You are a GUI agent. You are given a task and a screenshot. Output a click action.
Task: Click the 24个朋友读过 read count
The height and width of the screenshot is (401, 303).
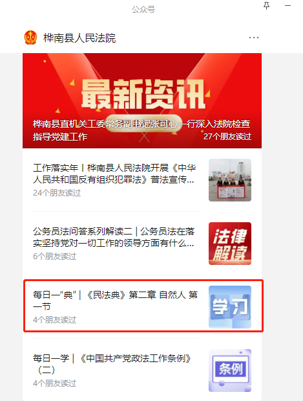(57, 193)
